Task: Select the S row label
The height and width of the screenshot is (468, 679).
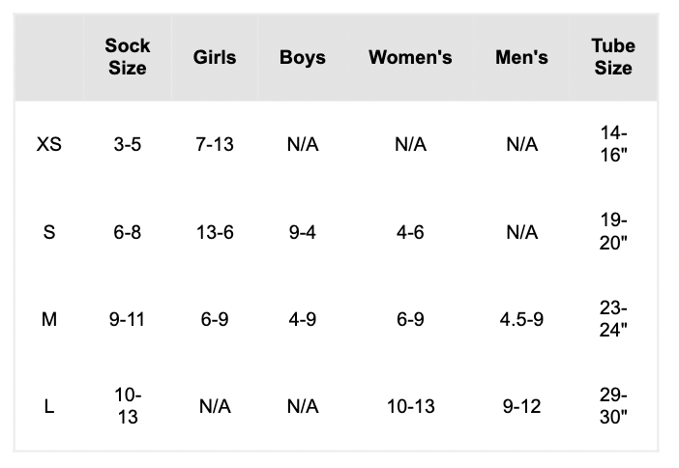Action: tap(49, 232)
